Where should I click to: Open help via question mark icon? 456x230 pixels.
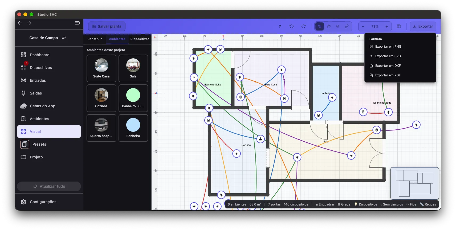point(280,26)
